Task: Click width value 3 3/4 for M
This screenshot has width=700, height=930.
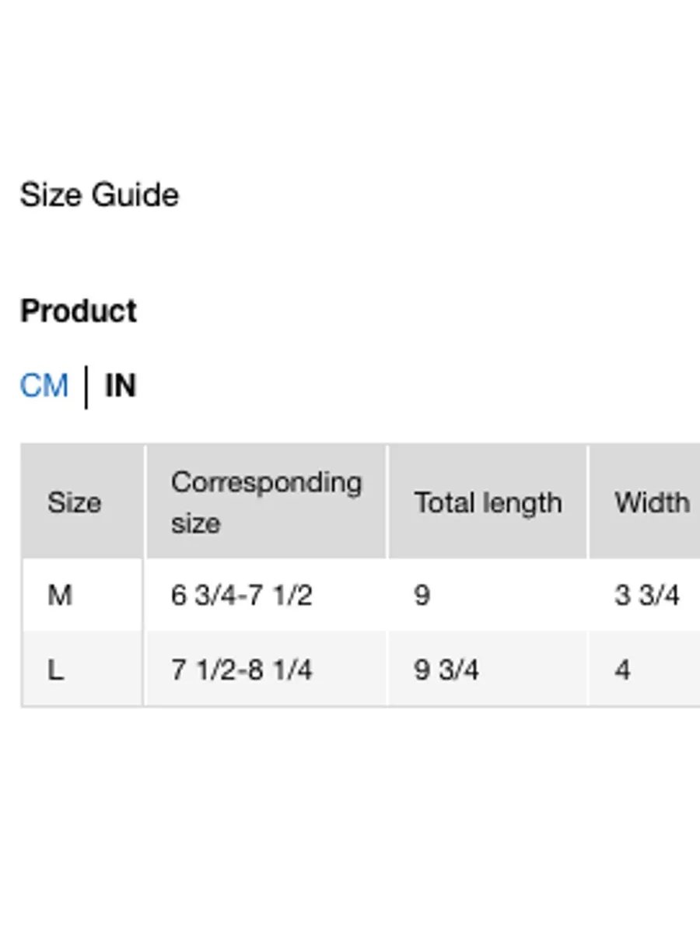Action: coord(647,595)
